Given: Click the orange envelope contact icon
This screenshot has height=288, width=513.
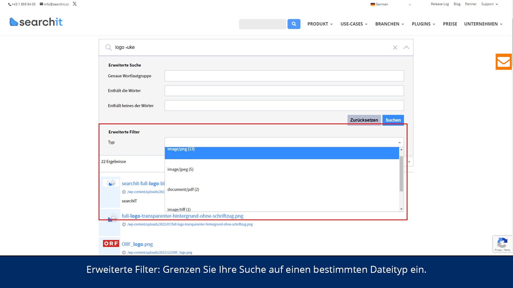Looking at the screenshot, I should coord(503,62).
